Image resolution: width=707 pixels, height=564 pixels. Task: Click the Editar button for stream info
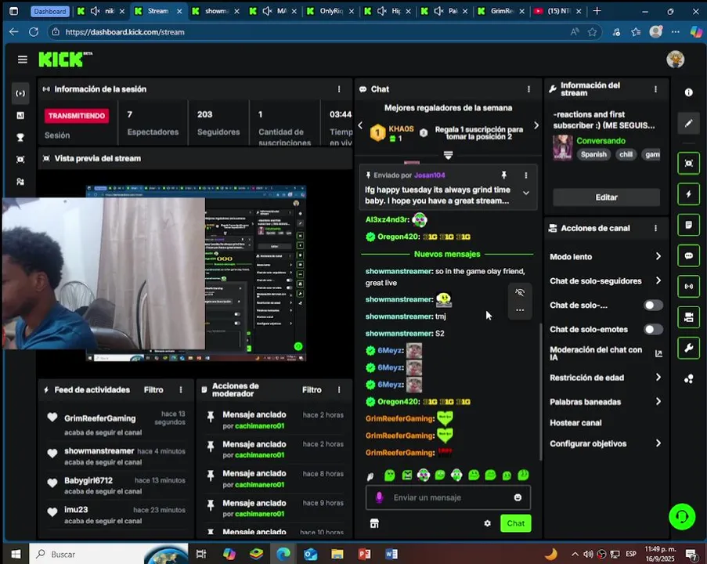(606, 197)
